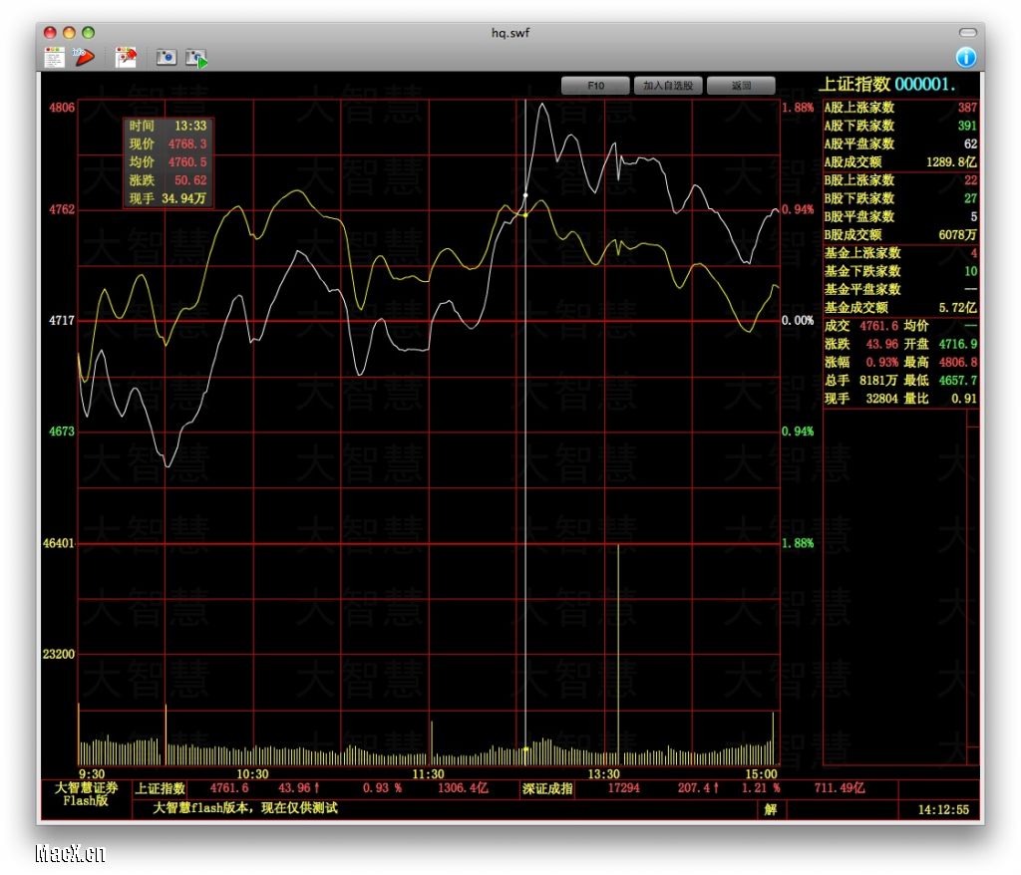Click the A股成交额 row

900,162
